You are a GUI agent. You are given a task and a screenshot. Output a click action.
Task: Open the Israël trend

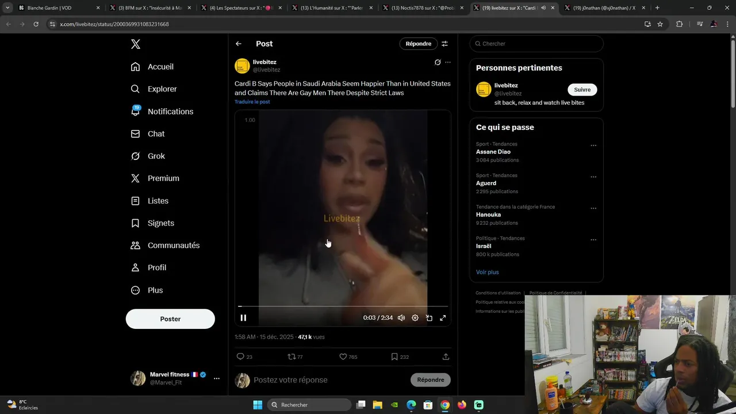pos(484,246)
